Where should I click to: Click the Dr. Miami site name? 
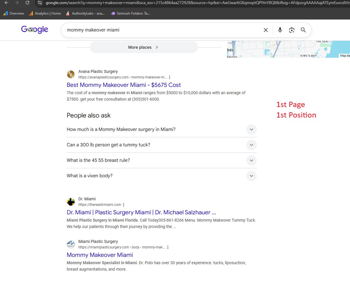(87, 199)
